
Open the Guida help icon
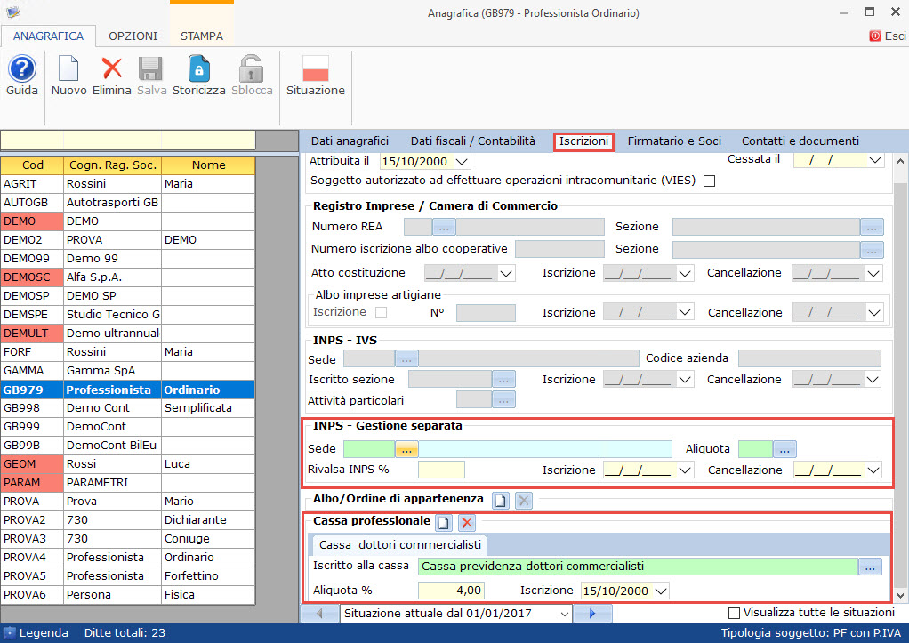(x=21, y=69)
